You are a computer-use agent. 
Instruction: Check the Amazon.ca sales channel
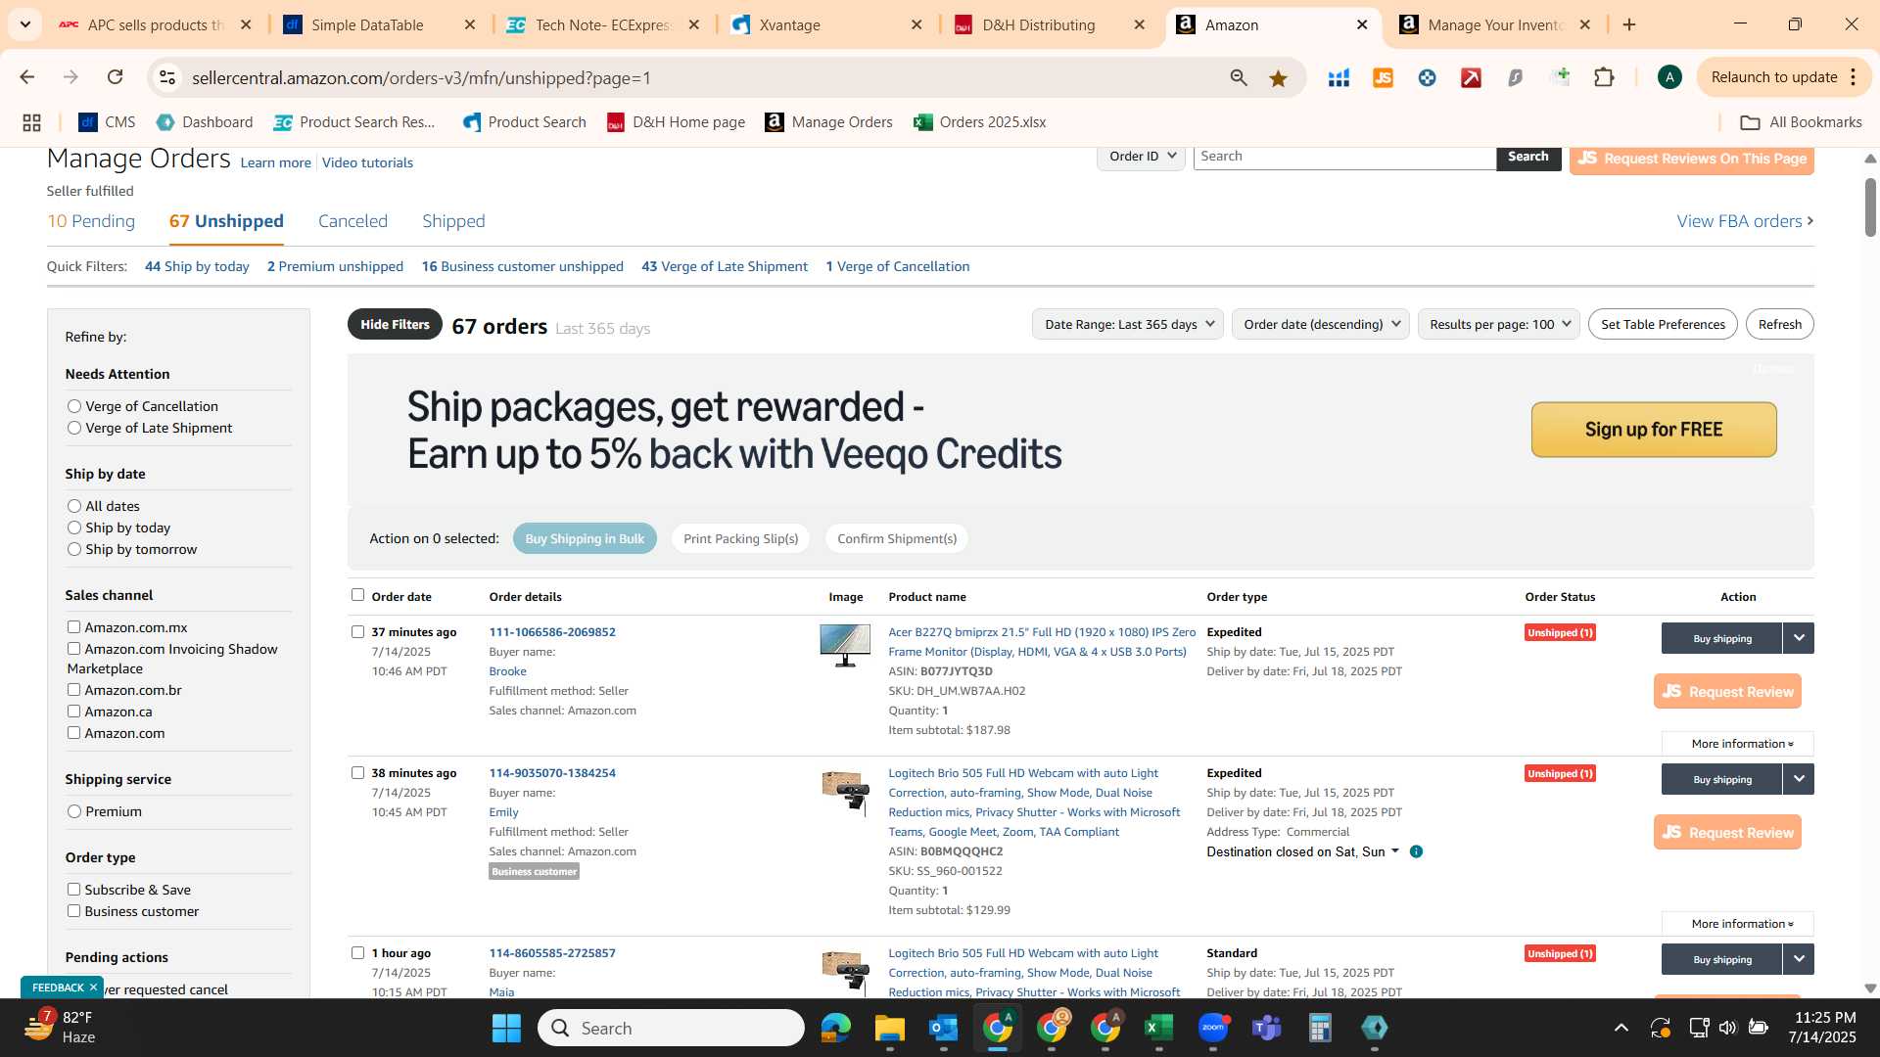coord(73,712)
